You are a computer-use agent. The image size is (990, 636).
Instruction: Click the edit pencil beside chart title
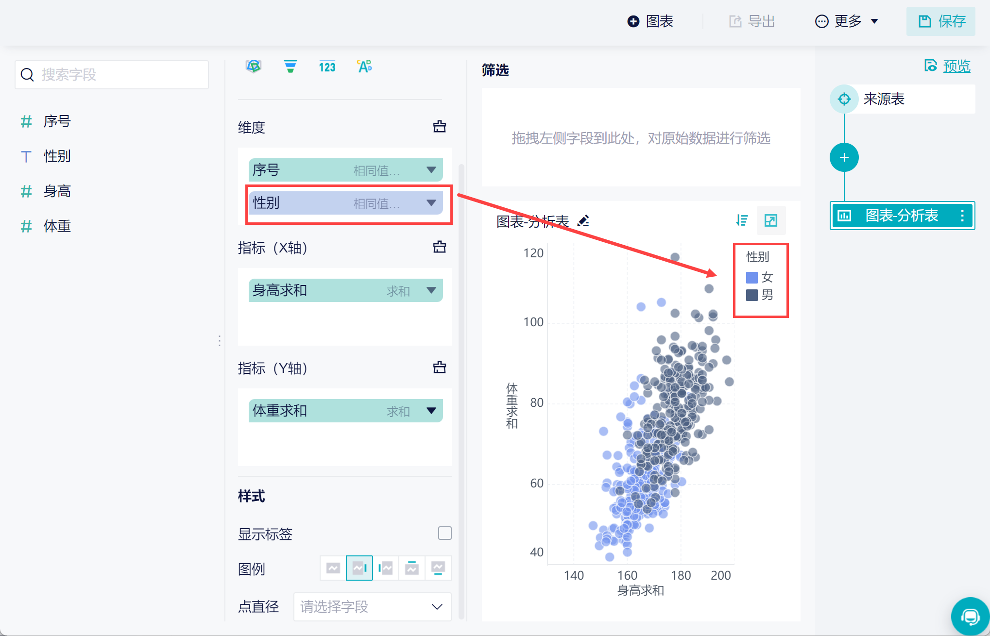tap(583, 221)
